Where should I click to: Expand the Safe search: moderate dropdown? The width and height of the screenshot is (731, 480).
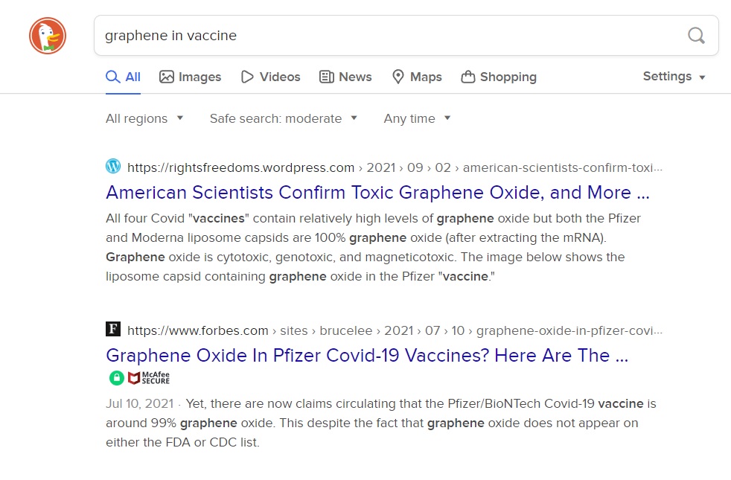click(284, 118)
